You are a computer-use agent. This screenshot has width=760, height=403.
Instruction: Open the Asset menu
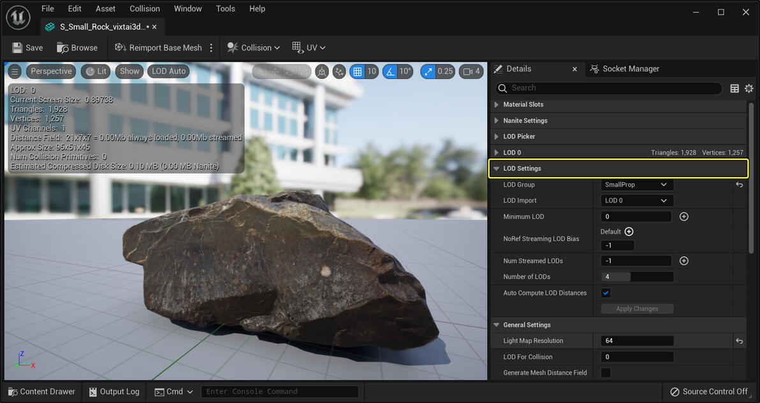[x=105, y=9]
